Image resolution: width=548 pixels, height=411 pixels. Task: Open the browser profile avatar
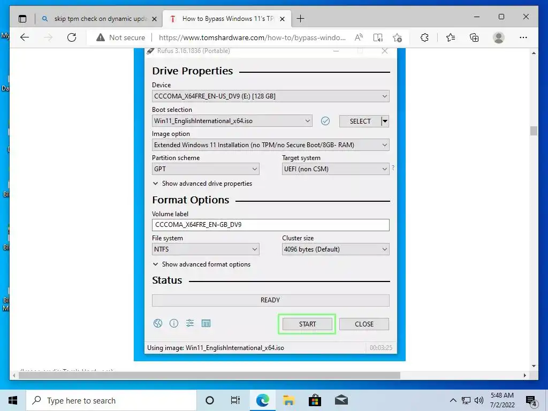[x=499, y=37]
